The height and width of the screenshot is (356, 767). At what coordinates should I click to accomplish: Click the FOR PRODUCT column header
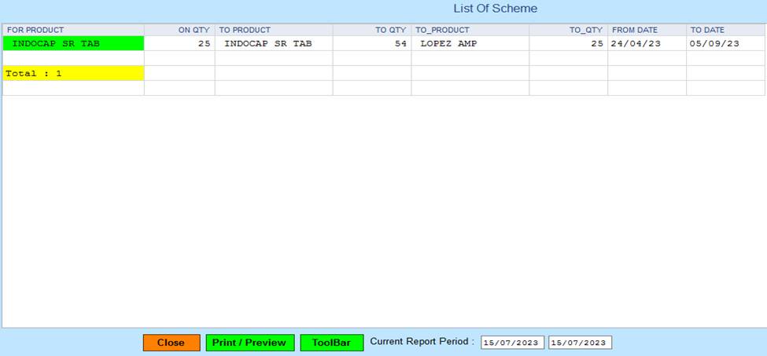click(x=73, y=30)
